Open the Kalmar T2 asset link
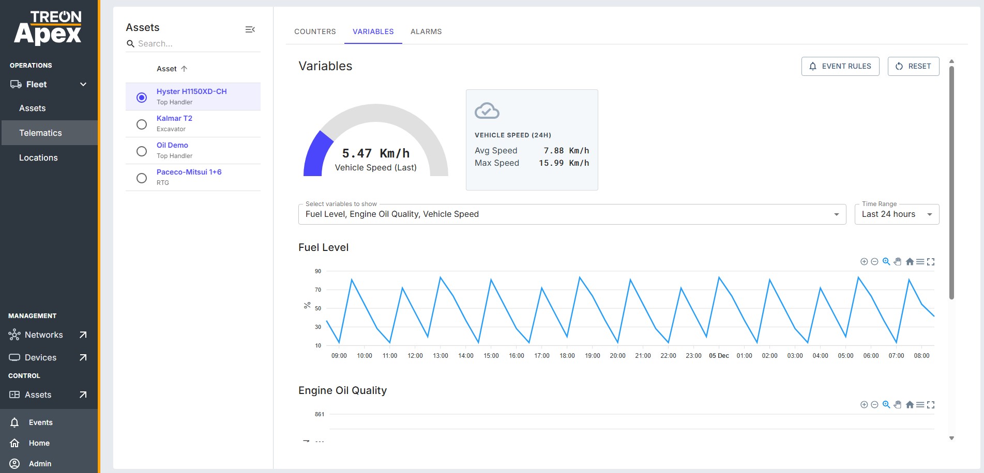Image resolution: width=984 pixels, height=473 pixels. coord(174,118)
